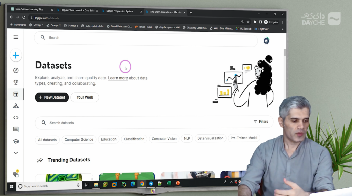Open Discussions via the comment icon
Screen dimensions: 352x196
[16, 129]
